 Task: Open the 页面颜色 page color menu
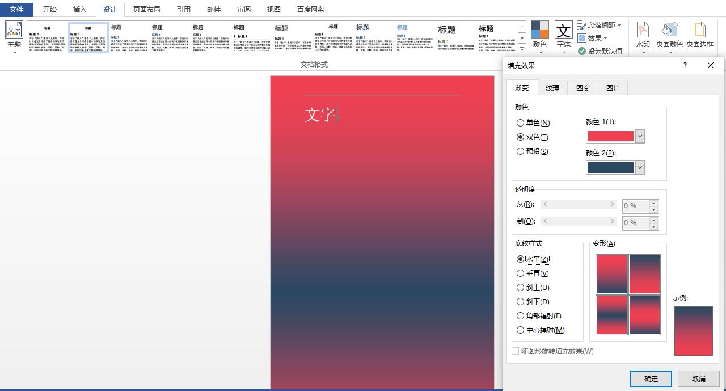(x=669, y=37)
